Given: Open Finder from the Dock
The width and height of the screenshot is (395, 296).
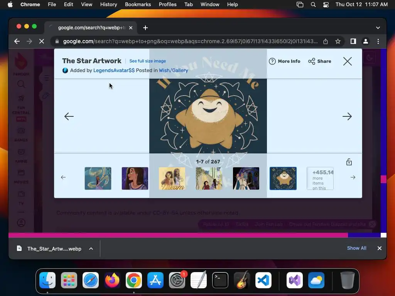Looking at the screenshot, I should coord(47,280).
